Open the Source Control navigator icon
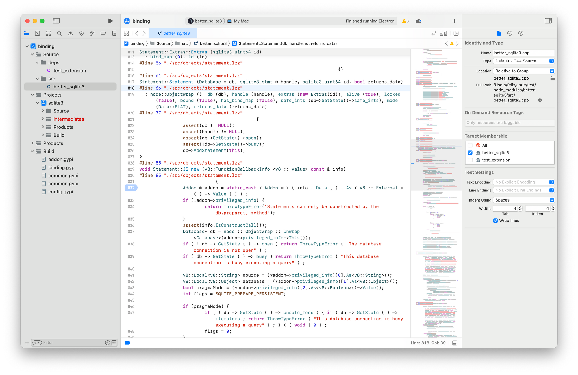The width and height of the screenshot is (578, 375). pos(37,33)
